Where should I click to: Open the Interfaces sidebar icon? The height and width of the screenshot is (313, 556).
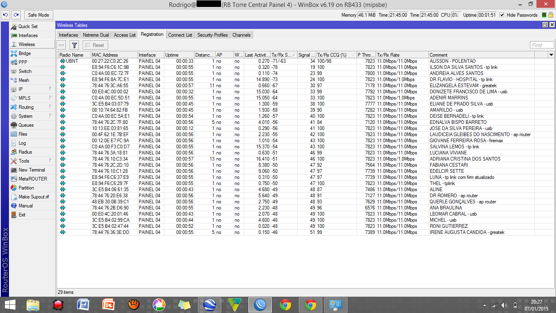click(x=14, y=35)
